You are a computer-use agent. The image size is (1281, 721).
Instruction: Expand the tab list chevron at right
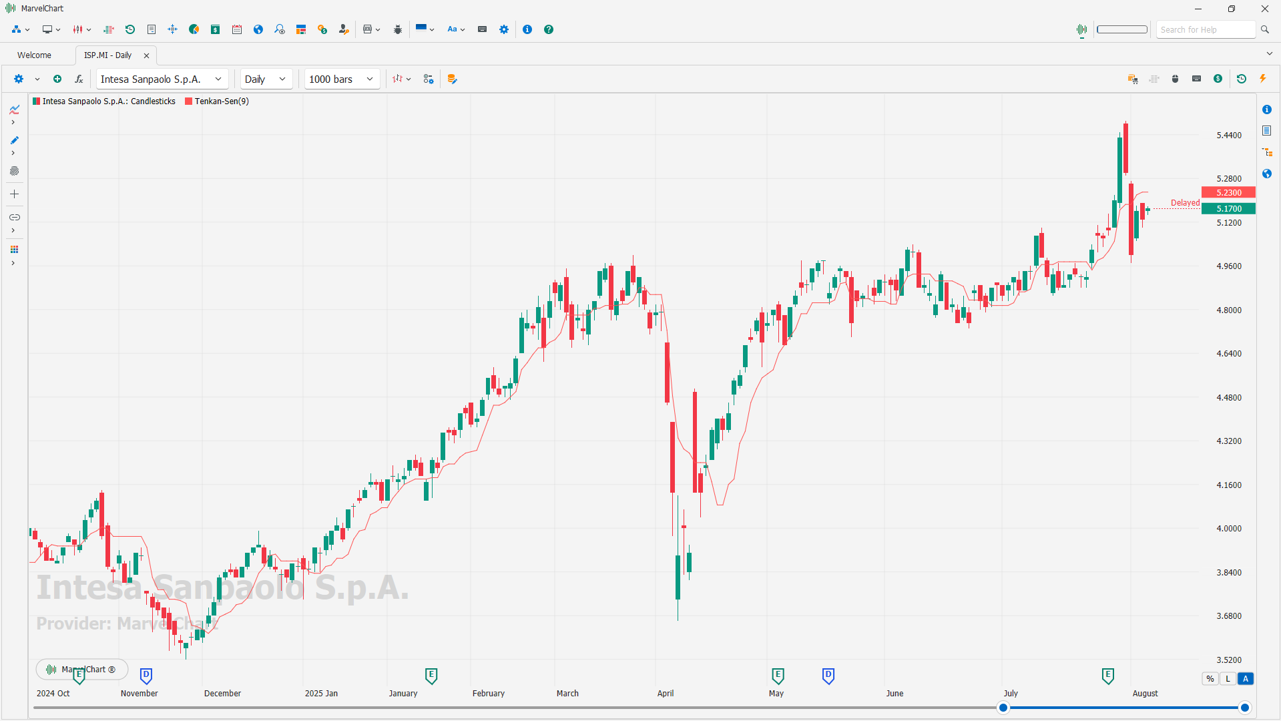pyautogui.click(x=1270, y=54)
